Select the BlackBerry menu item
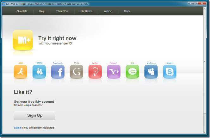Viewport: 210px width, 138px height. point(86,11)
